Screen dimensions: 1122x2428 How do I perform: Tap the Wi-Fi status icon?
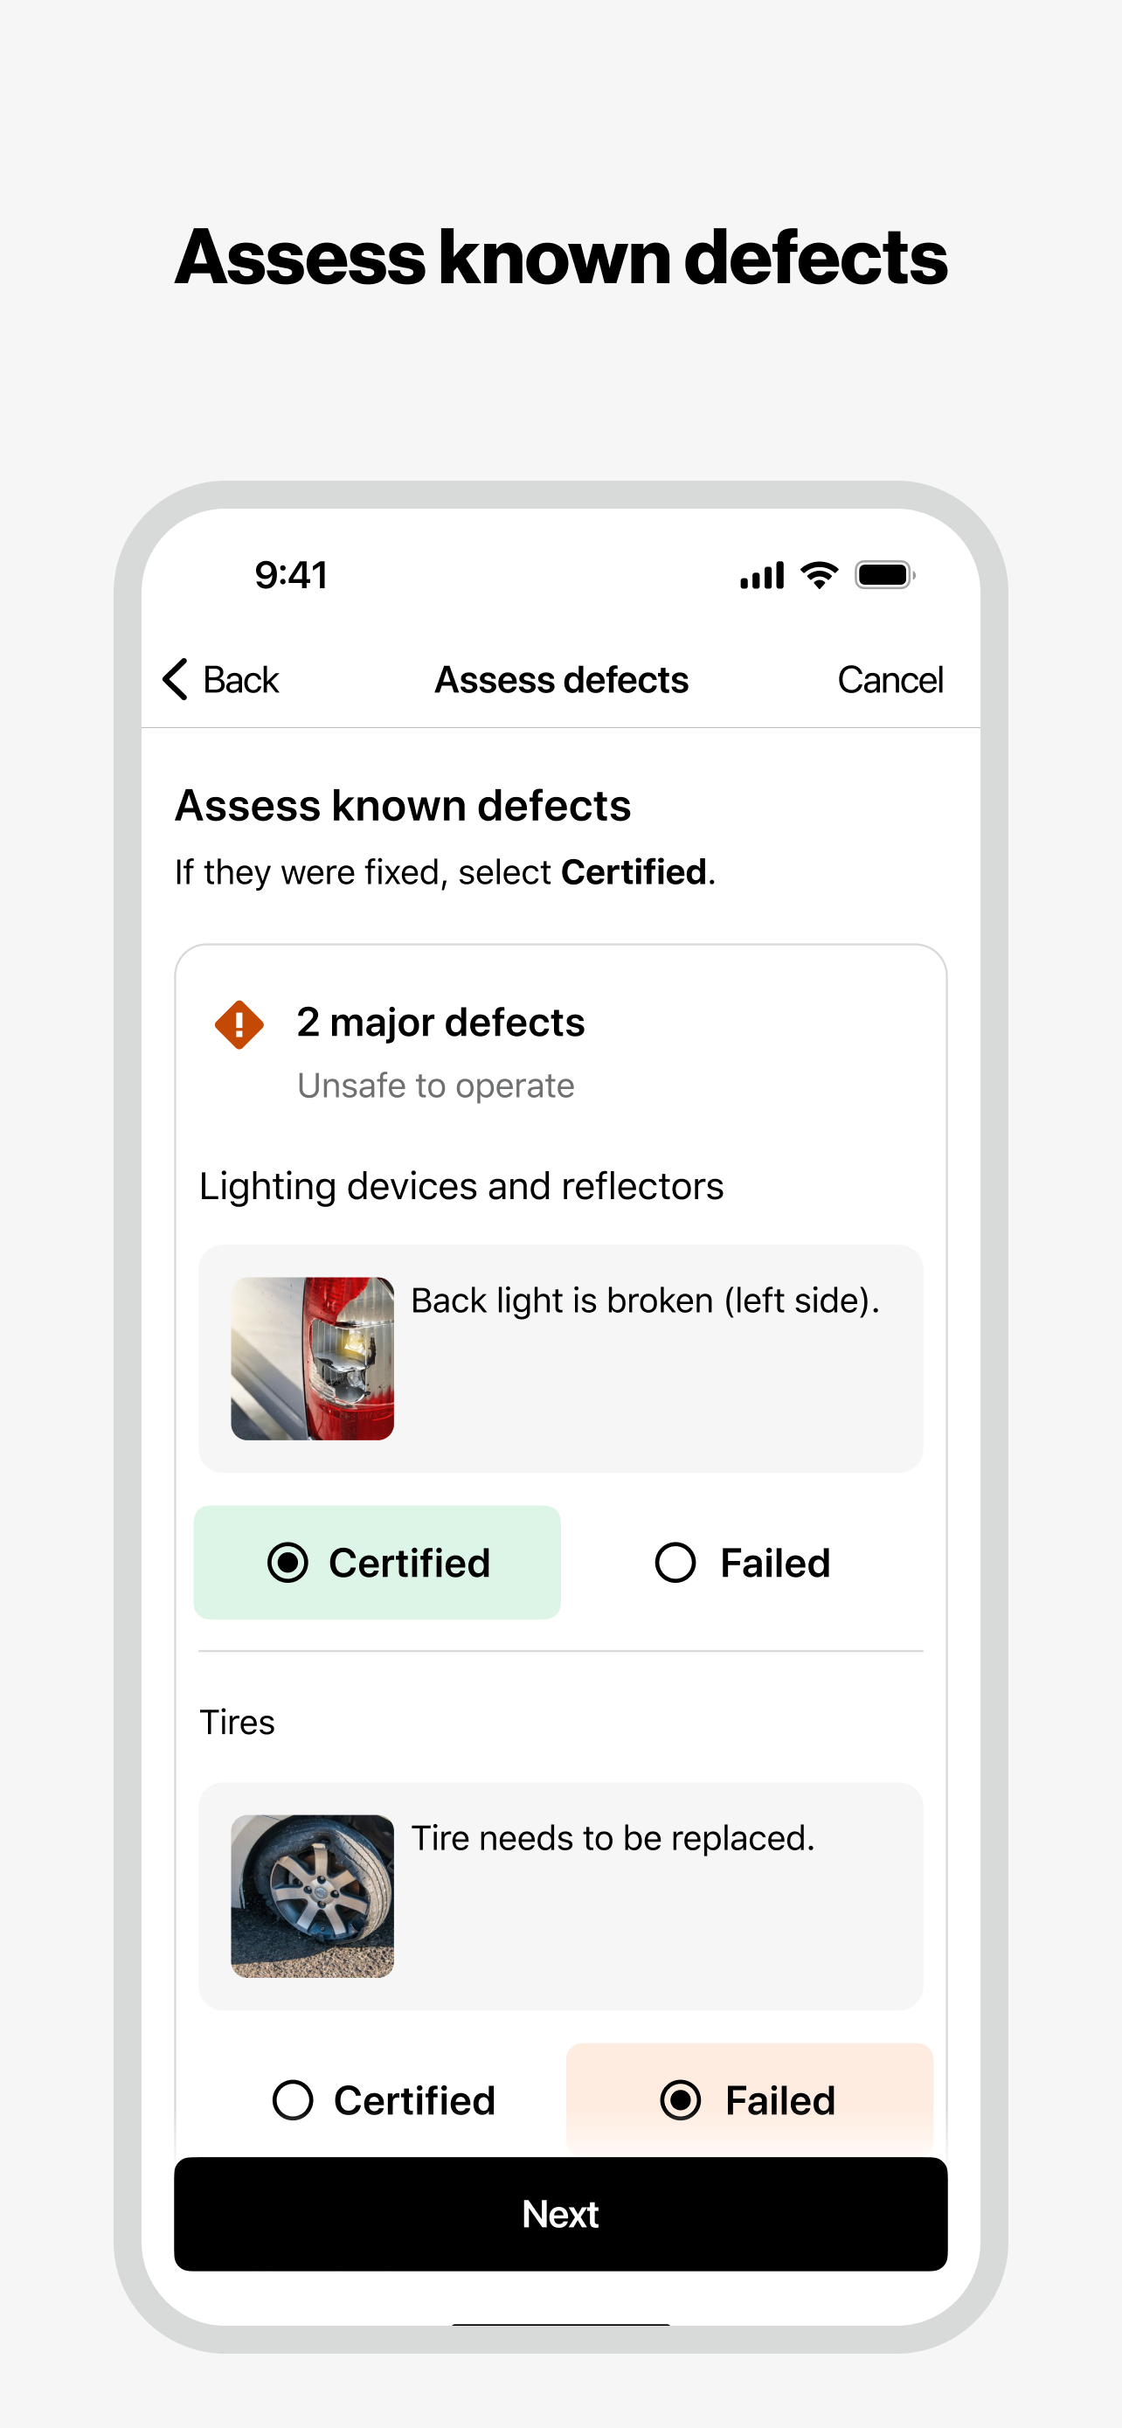click(819, 574)
